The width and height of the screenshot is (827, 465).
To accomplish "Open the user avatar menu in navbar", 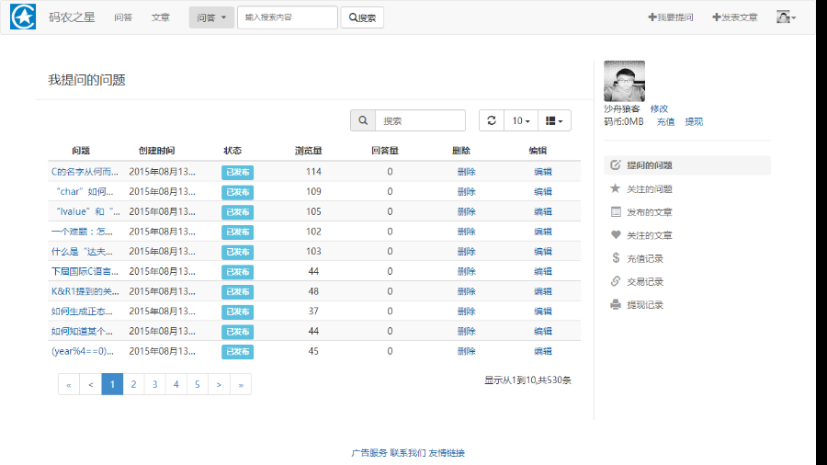I will coord(786,17).
